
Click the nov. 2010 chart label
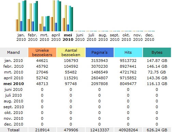click(x=138, y=37)
